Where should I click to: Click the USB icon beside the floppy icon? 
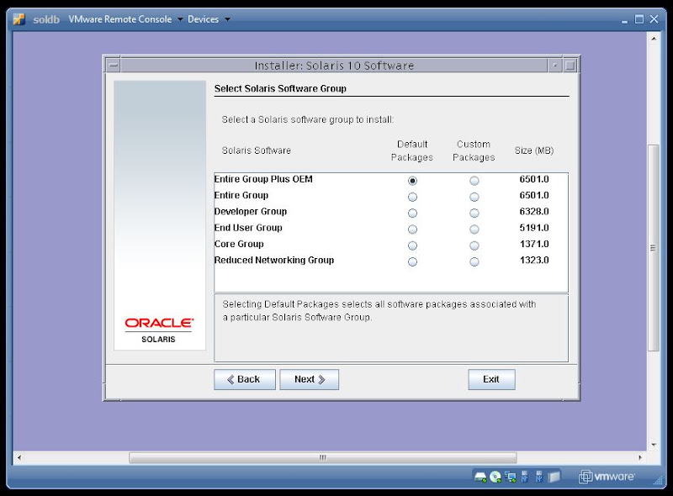pyautogui.click(x=539, y=477)
